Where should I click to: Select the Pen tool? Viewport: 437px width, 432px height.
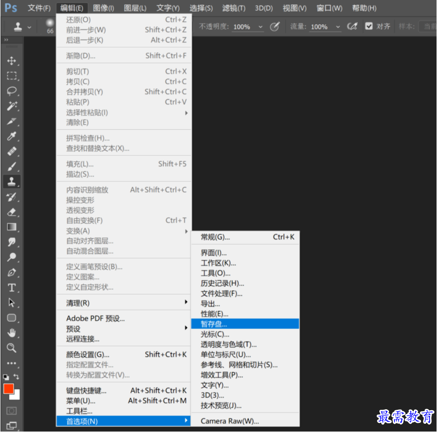tap(12, 272)
